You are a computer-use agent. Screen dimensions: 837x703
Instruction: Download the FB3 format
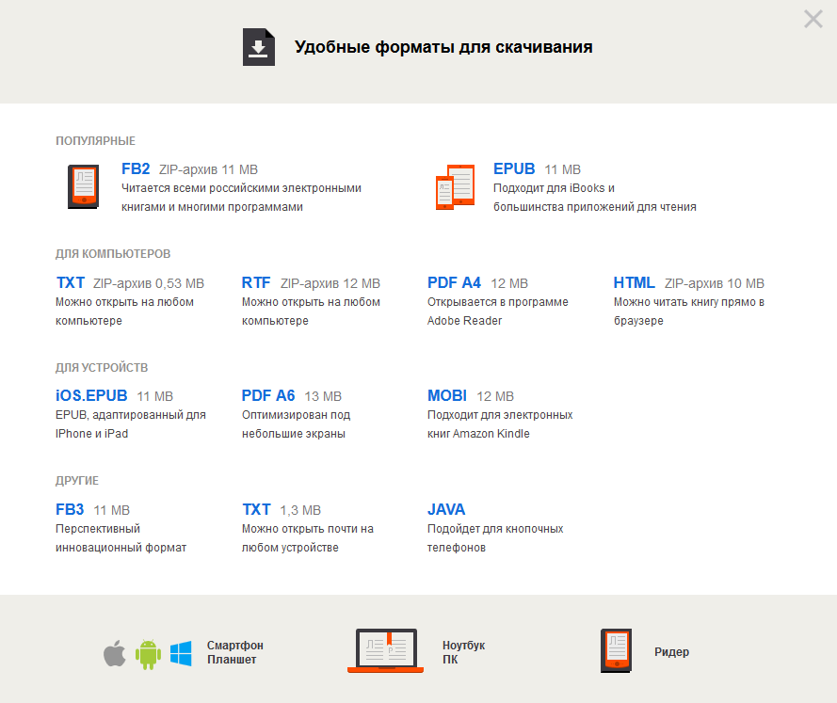click(70, 509)
